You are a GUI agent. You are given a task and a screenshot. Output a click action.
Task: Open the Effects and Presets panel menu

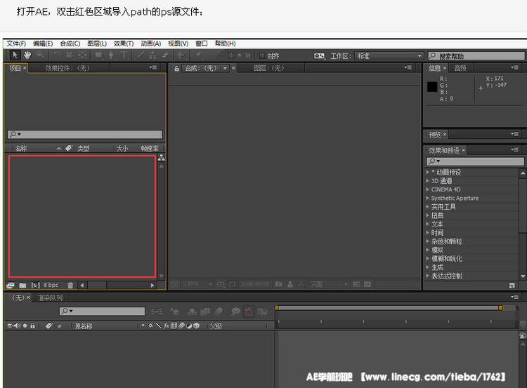514,149
